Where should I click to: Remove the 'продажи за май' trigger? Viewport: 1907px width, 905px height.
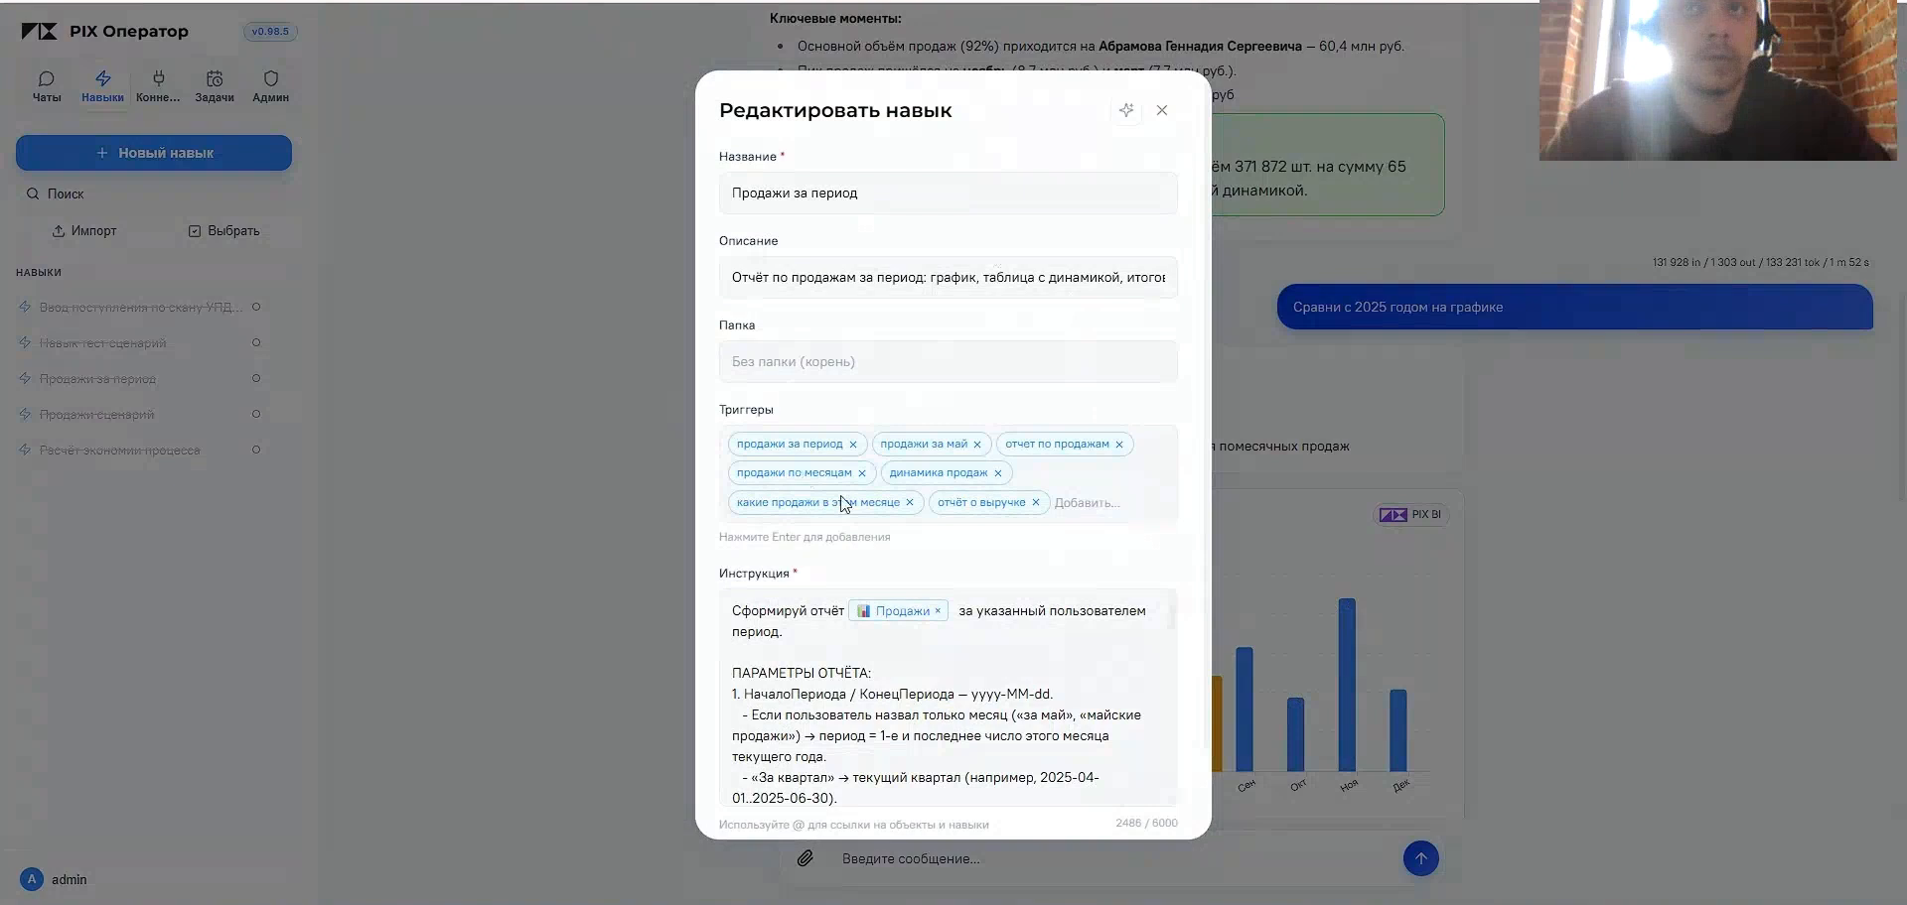(x=977, y=445)
